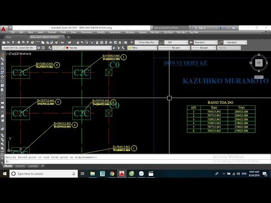Select the Zoom Realtime magnifier tool
The width and height of the screenshot is (271, 203).
click(x=82, y=42)
